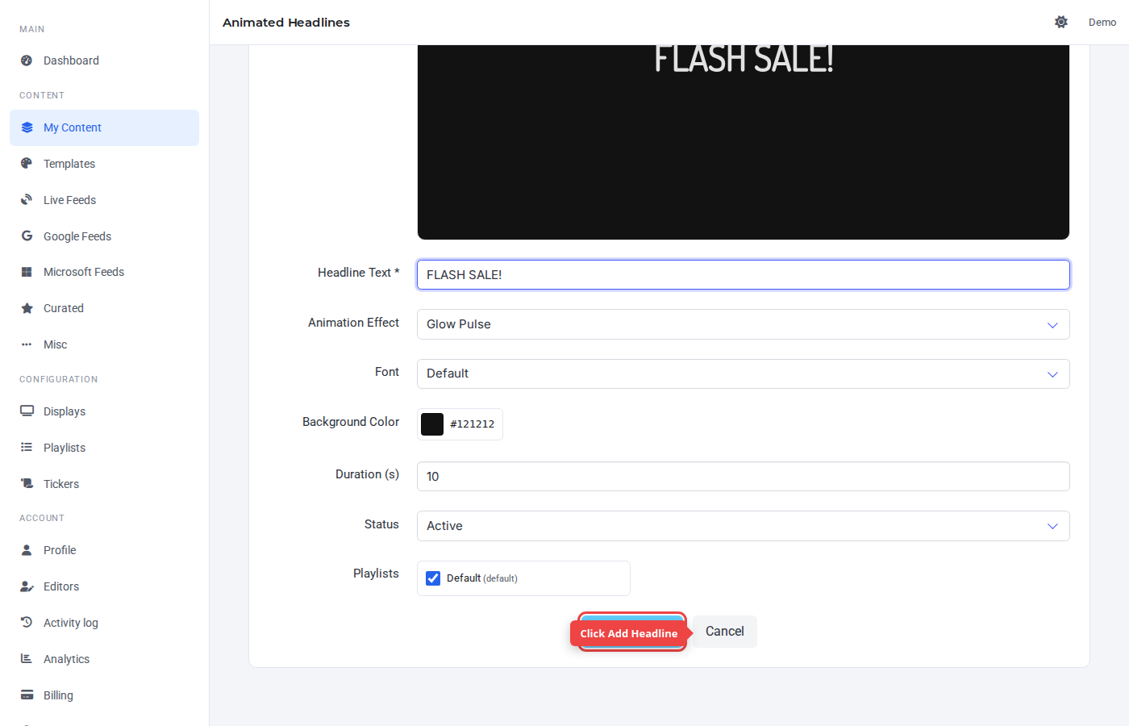Click the Tickers scroll icon

(27, 483)
